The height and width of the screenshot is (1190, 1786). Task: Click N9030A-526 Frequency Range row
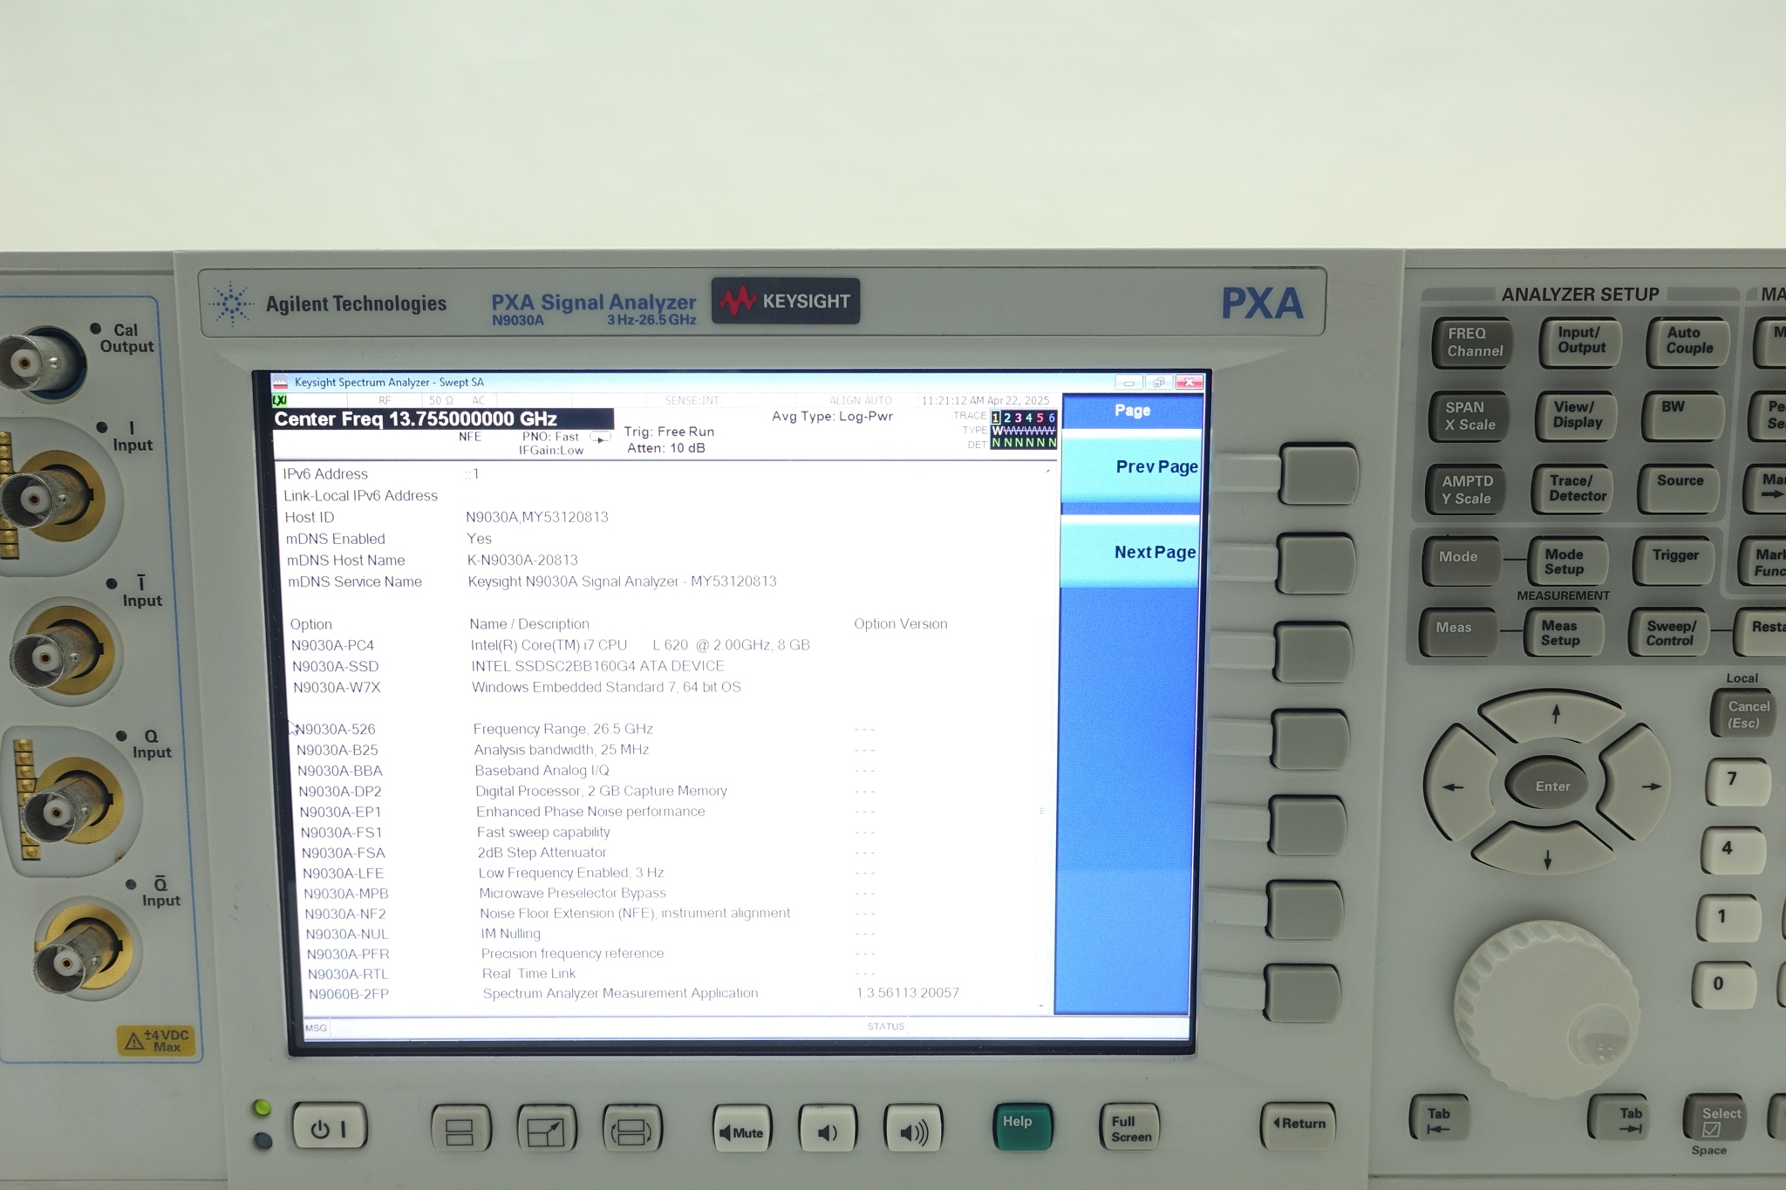(585, 729)
